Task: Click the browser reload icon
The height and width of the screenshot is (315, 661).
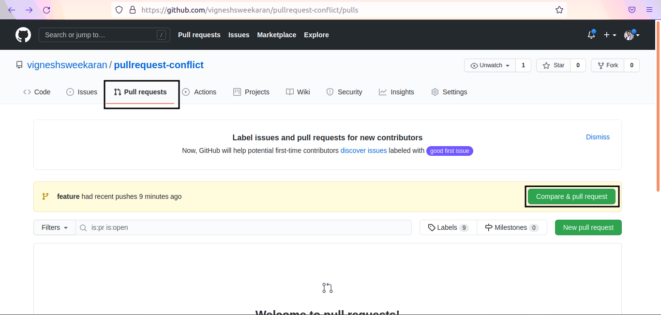Action: 46,10
